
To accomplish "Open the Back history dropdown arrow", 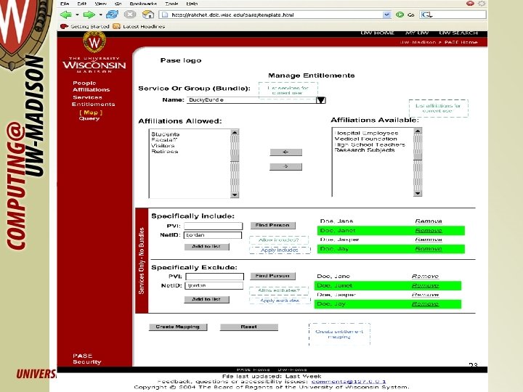I will 77,15.
